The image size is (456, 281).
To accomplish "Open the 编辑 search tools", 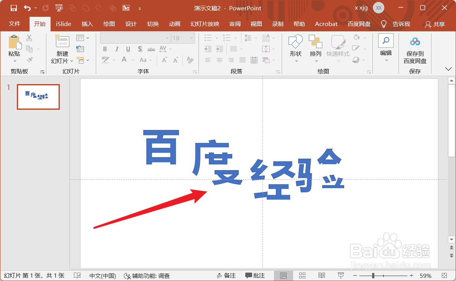I will (x=386, y=47).
